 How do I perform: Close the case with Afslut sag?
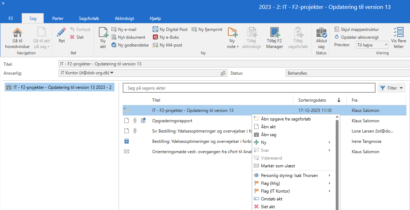321,38
